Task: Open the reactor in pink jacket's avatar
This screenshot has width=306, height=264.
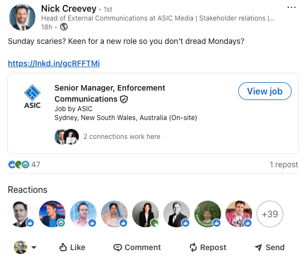Action: pos(239,214)
